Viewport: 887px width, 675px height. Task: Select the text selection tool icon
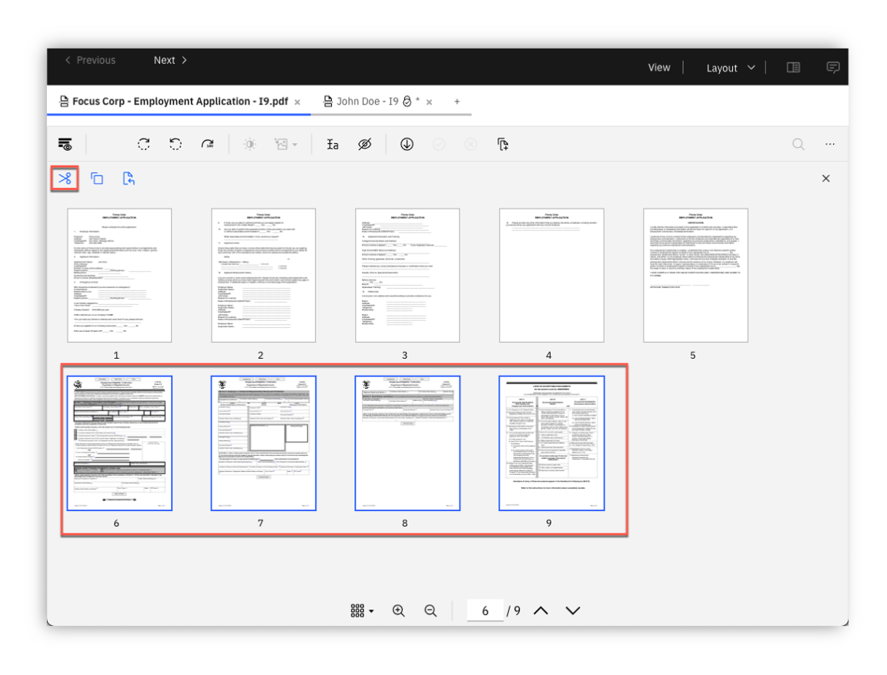[333, 144]
